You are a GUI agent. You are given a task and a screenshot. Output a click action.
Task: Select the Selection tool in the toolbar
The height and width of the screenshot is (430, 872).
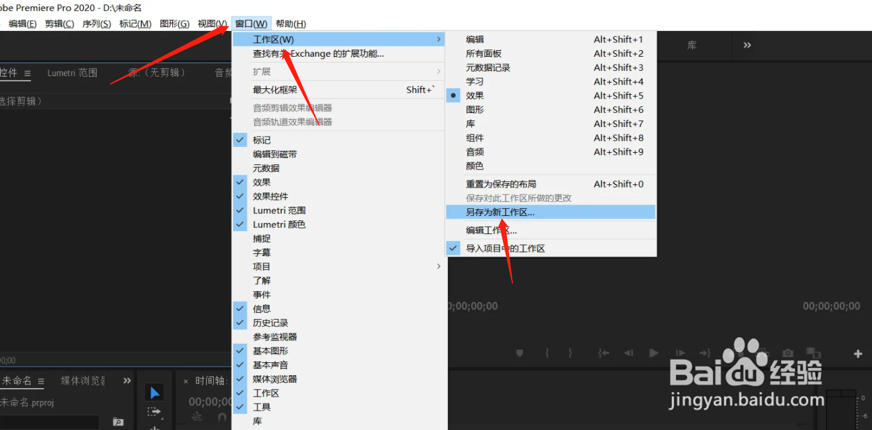(x=155, y=391)
